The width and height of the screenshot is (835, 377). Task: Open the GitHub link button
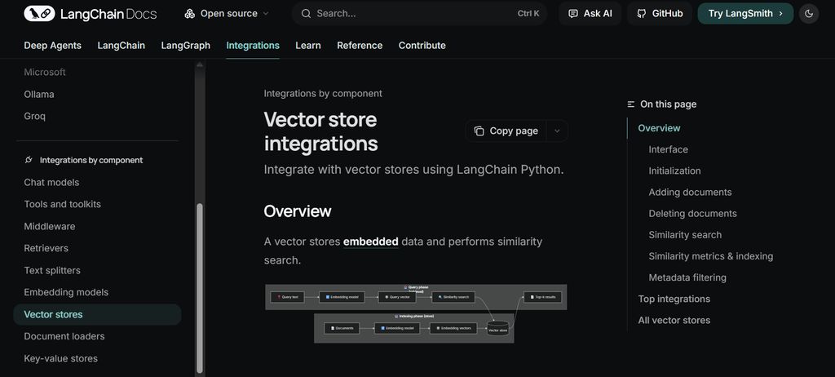coord(659,14)
